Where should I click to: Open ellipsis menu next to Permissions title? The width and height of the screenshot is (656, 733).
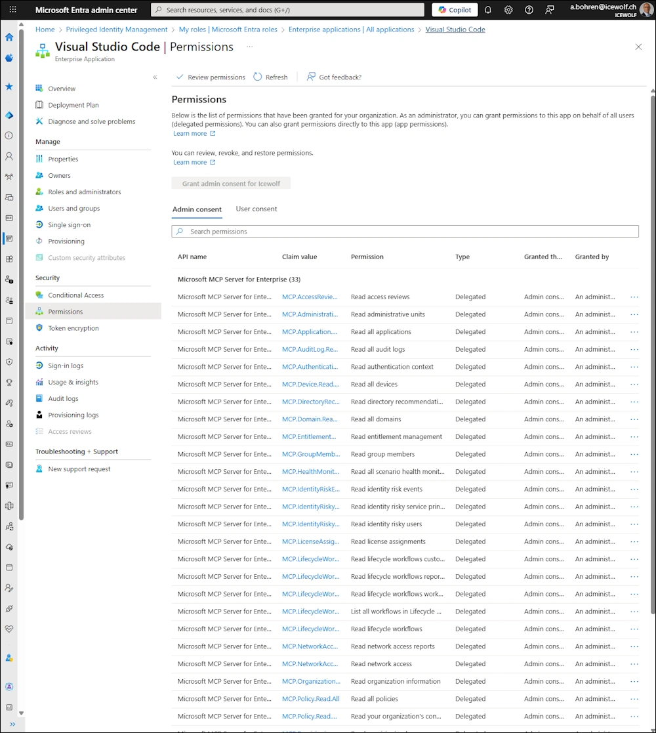click(249, 47)
